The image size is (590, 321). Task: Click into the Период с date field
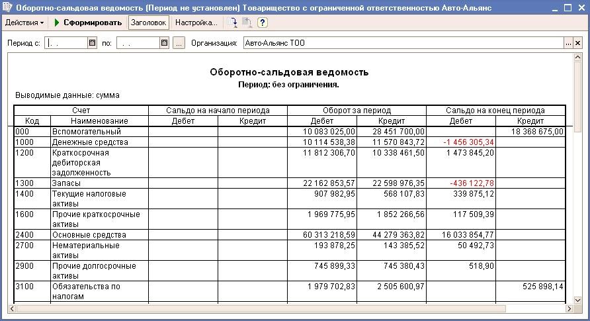click(65, 43)
